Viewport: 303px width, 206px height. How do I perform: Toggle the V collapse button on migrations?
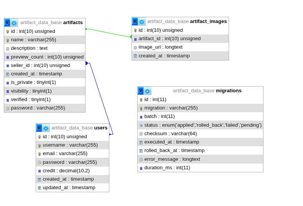click(141, 91)
